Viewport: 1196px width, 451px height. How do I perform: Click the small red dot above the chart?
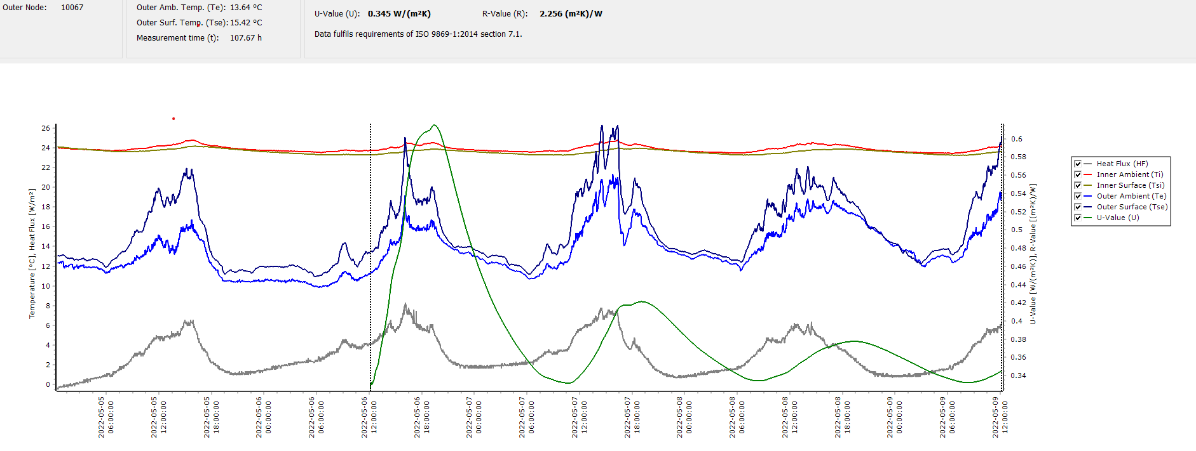tap(173, 119)
